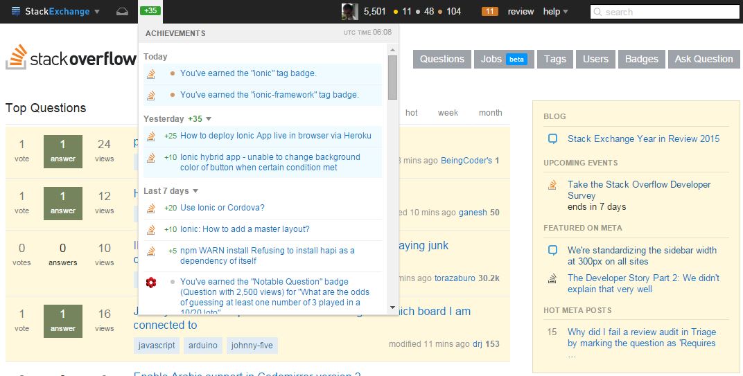The width and height of the screenshot is (743, 376).
Task: Open the "Notable Question" badge notification
Action: [x=275, y=297]
